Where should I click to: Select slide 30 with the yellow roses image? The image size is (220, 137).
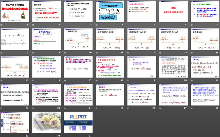[x=47, y=123]
